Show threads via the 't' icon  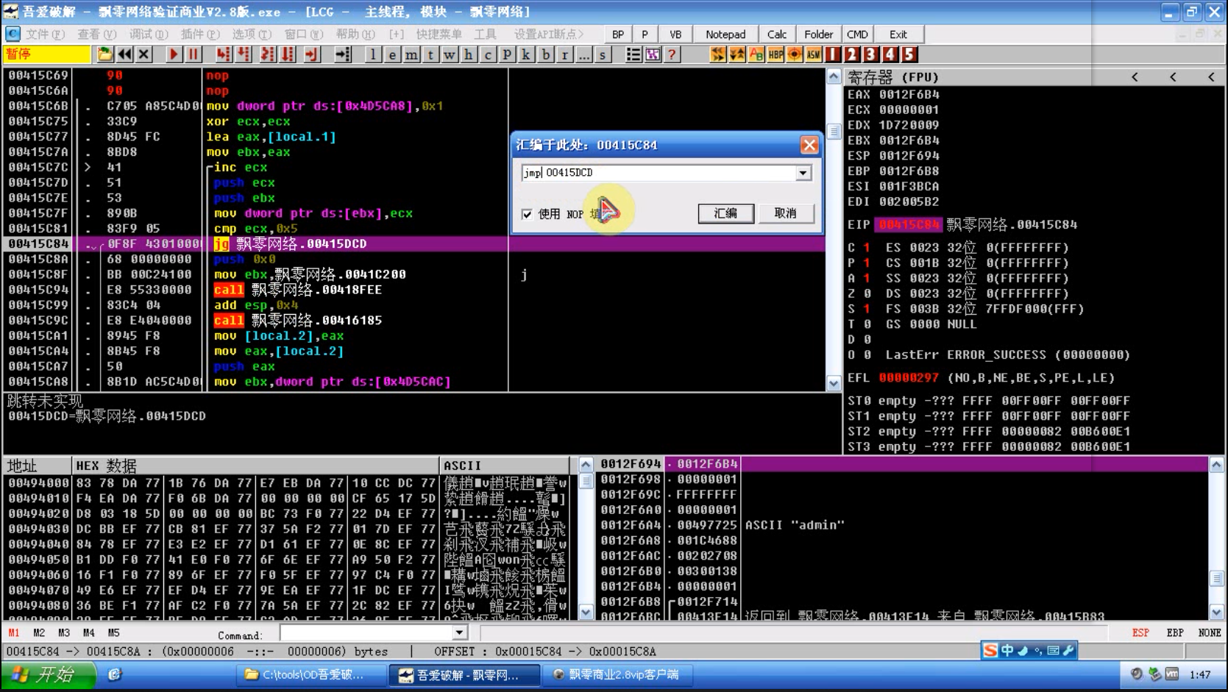pos(431,54)
